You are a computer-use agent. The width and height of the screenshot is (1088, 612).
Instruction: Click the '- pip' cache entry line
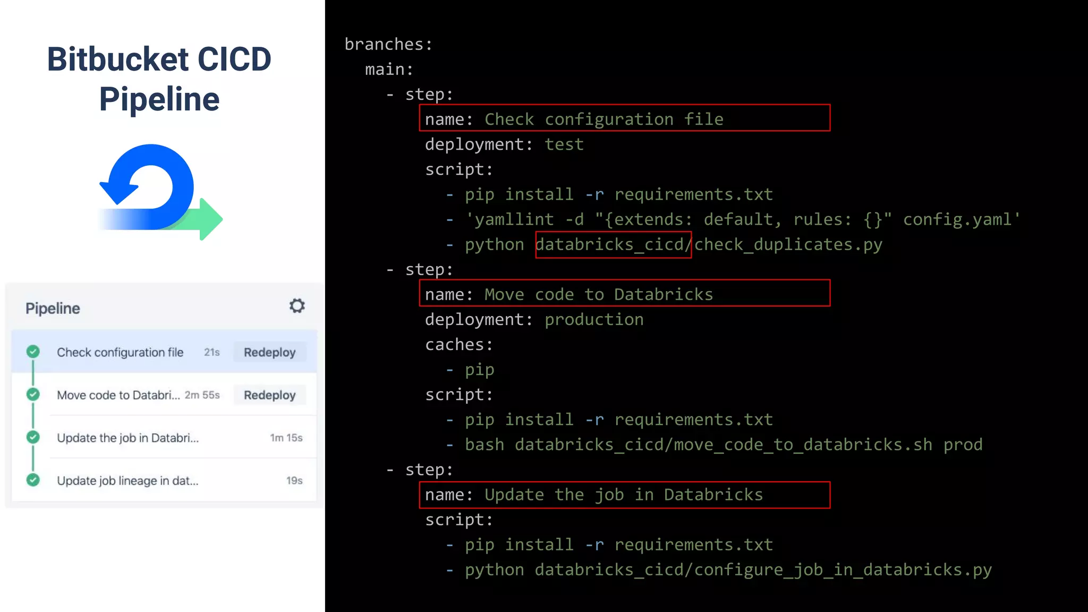point(470,370)
